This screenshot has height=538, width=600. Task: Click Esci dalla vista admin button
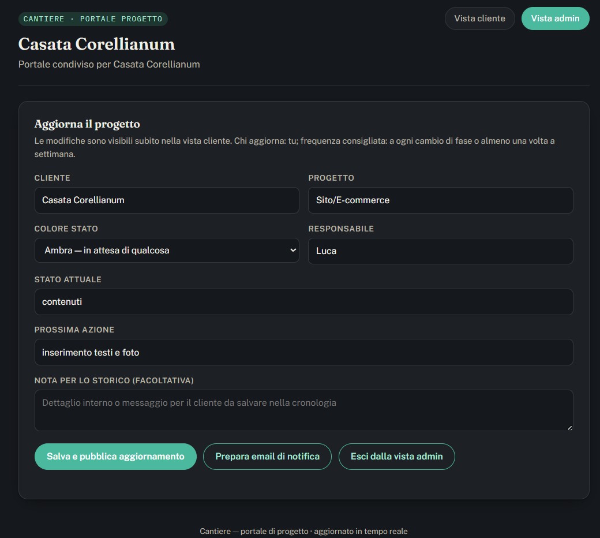coord(396,457)
